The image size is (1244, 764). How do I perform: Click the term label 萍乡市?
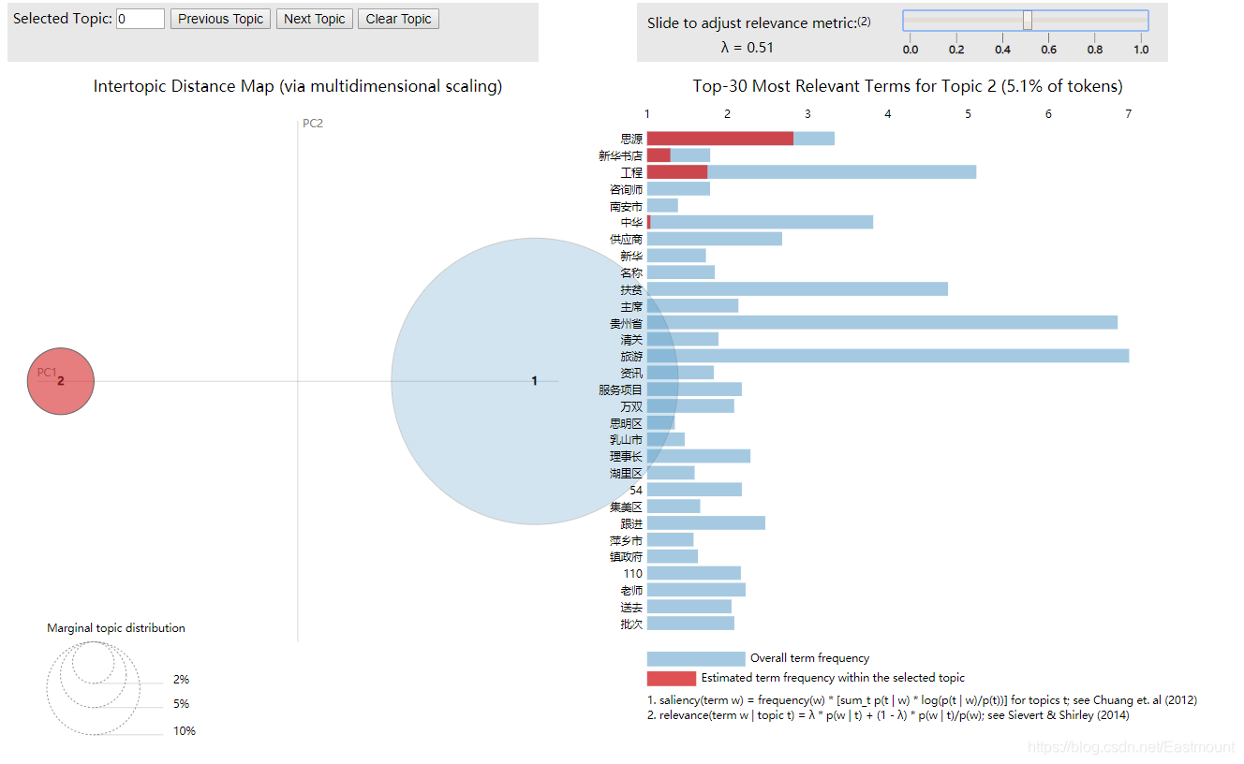coord(627,540)
